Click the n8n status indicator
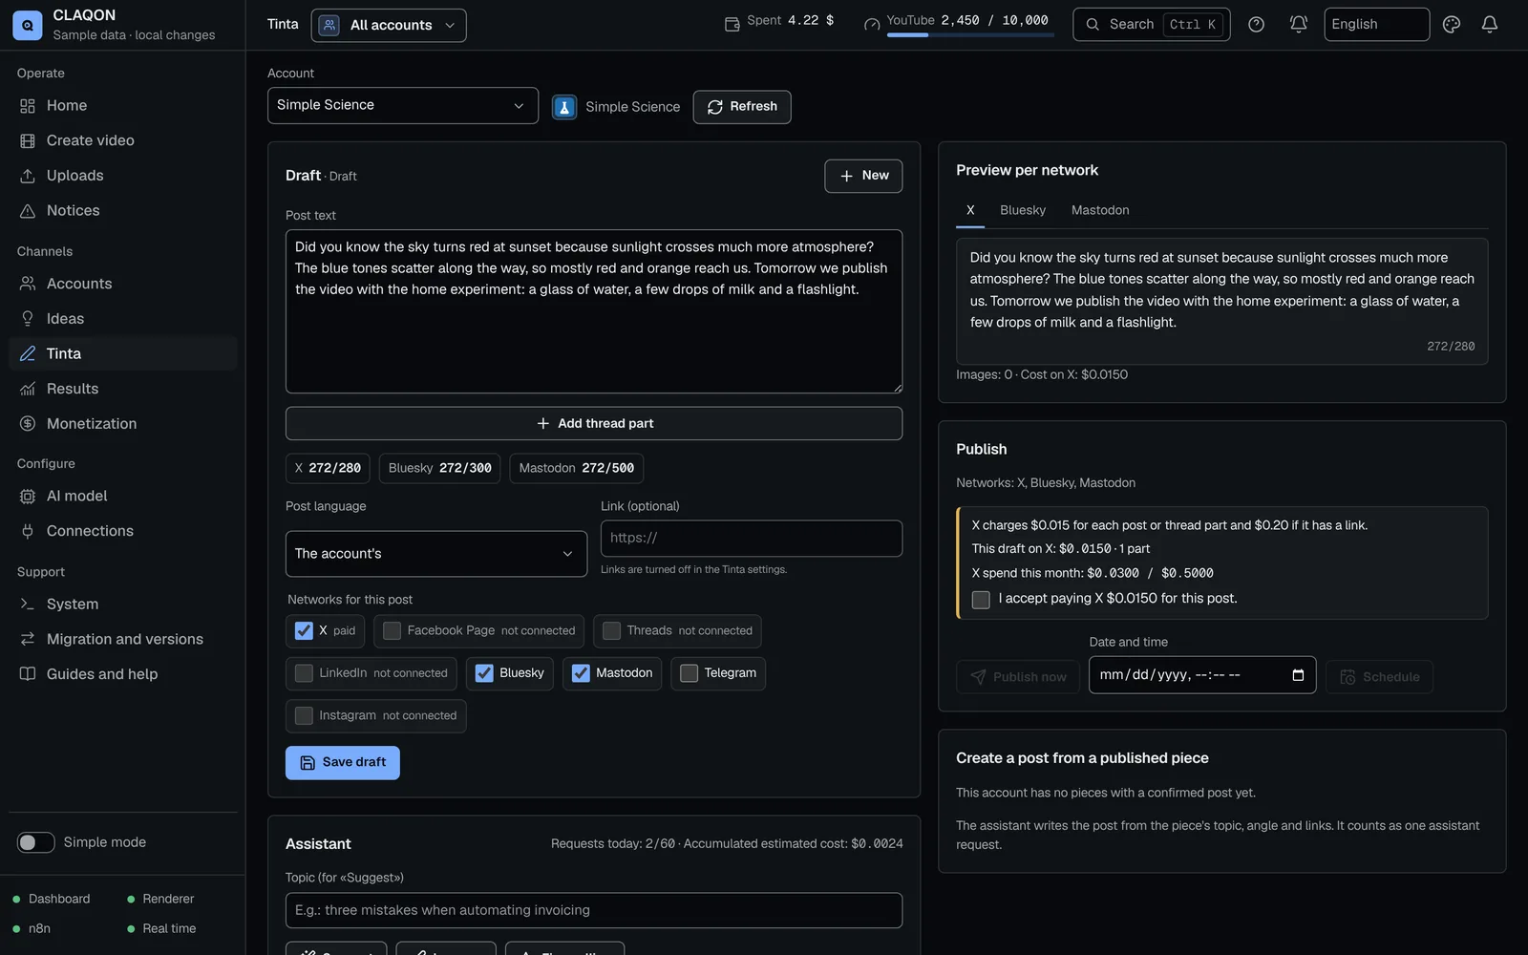The image size is (1528, 955). click(32, 929)
